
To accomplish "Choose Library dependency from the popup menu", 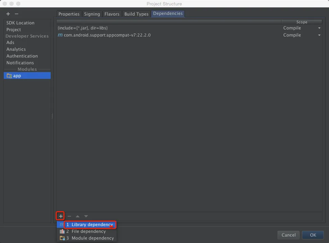I will [x=87, y=224].
